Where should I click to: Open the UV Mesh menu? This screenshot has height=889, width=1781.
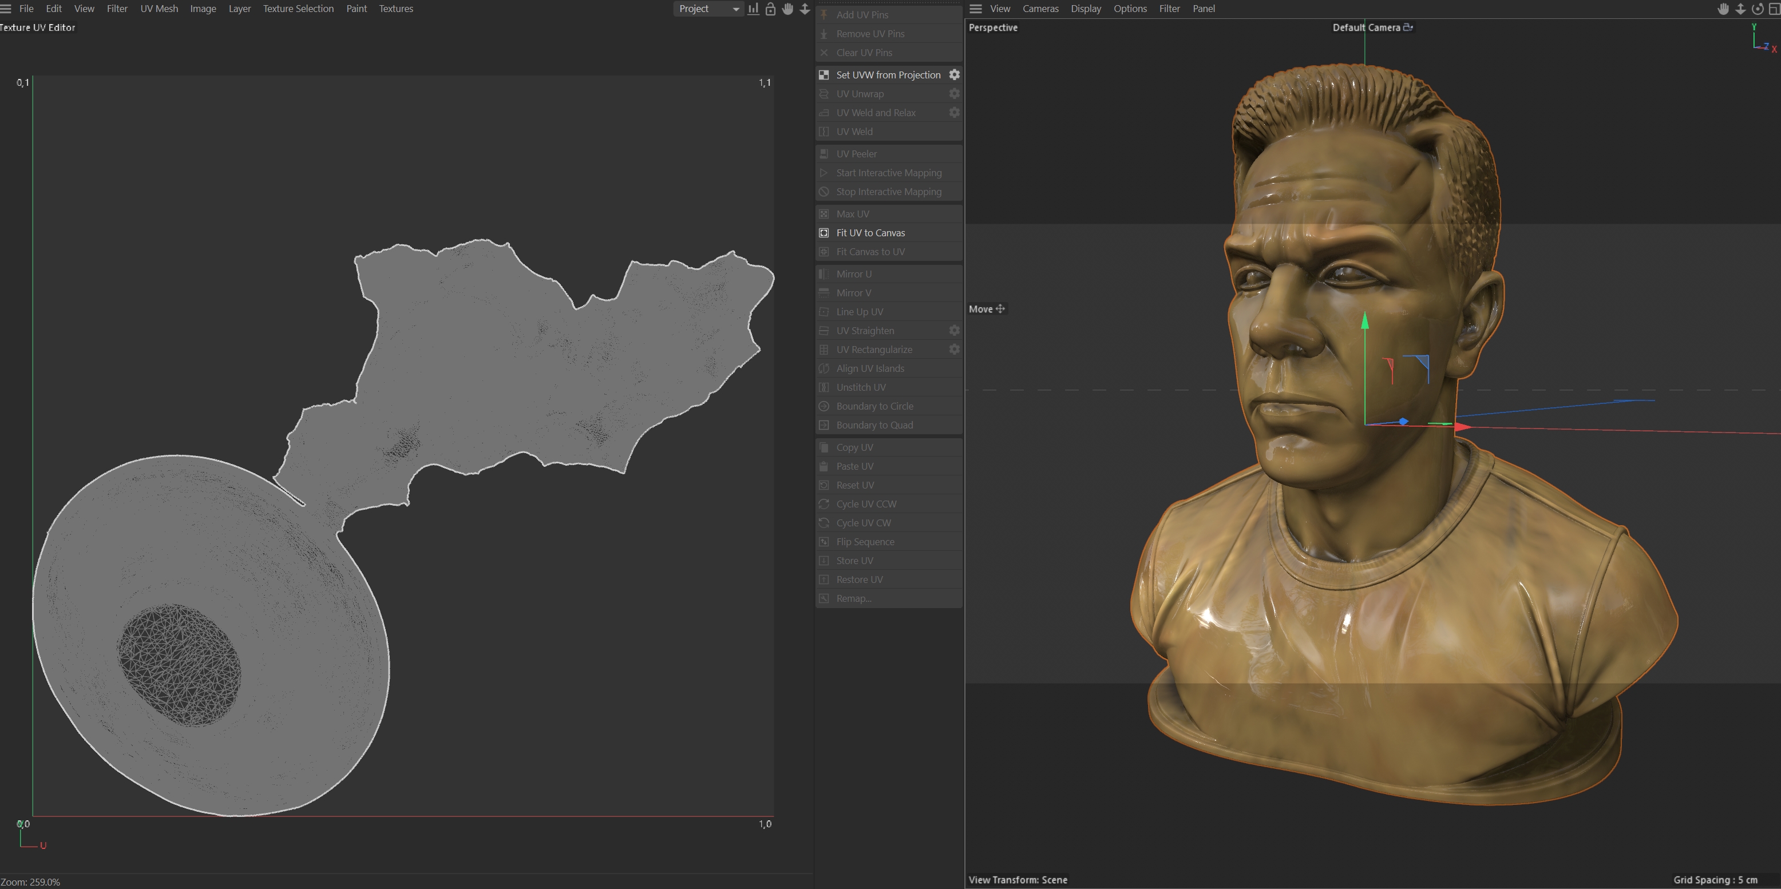coord(159,9)
